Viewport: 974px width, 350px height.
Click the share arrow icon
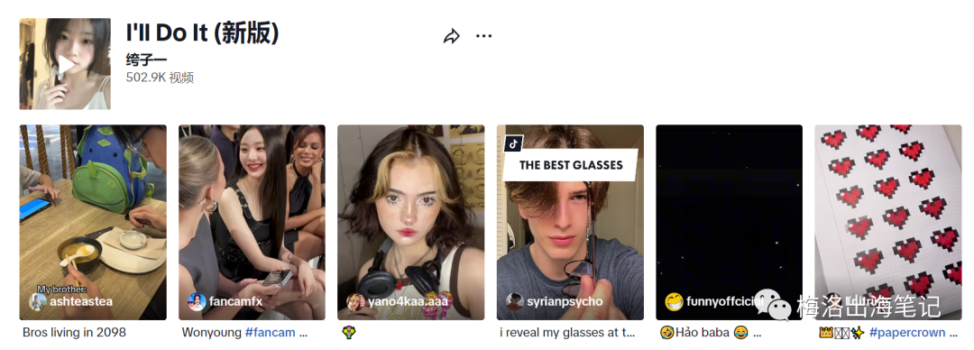pyautogui.click(x=452, y=36)
